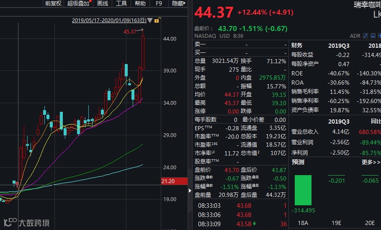The image size is (381, 230).
Task: Select the 画线 drawing tools menu
Action: [x=102, y=3]
